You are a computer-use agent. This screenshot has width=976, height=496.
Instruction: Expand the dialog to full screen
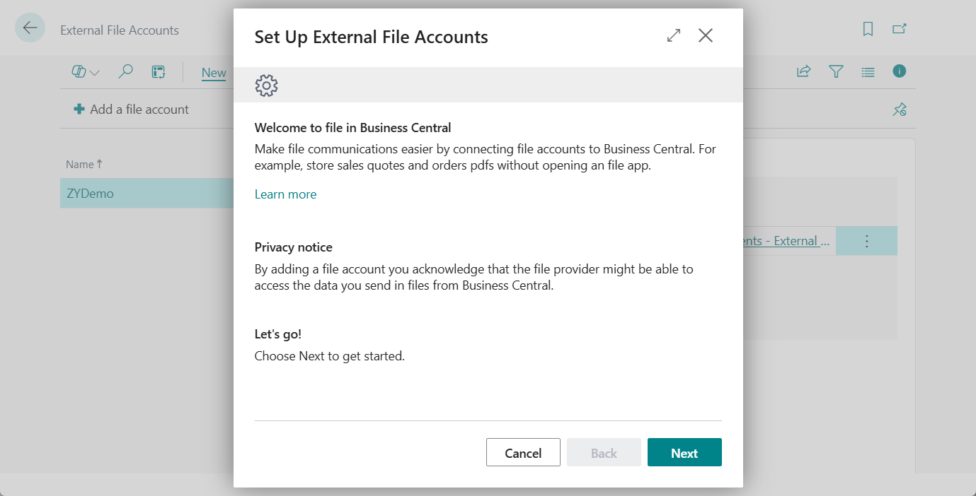pyautogui.click(x=673, y=35)
